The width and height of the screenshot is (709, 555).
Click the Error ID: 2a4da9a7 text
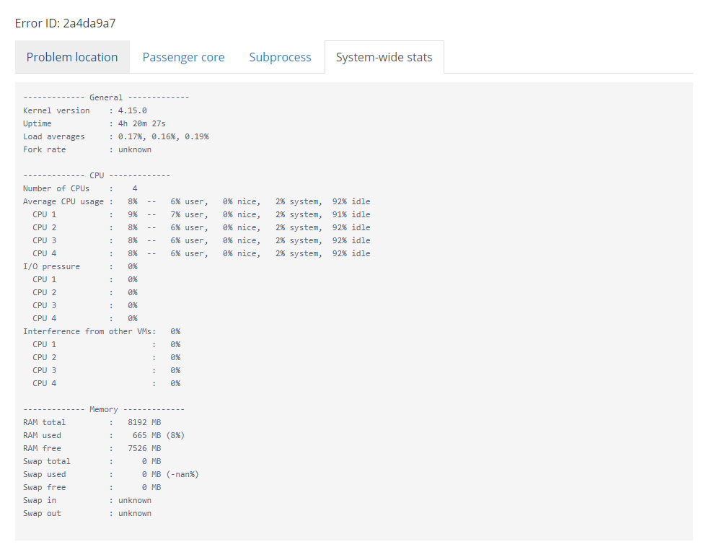pyautogui.click(x=65, y=23)
